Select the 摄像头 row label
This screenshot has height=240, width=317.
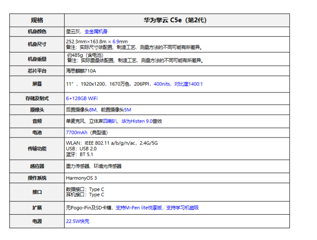click(37, 110)
